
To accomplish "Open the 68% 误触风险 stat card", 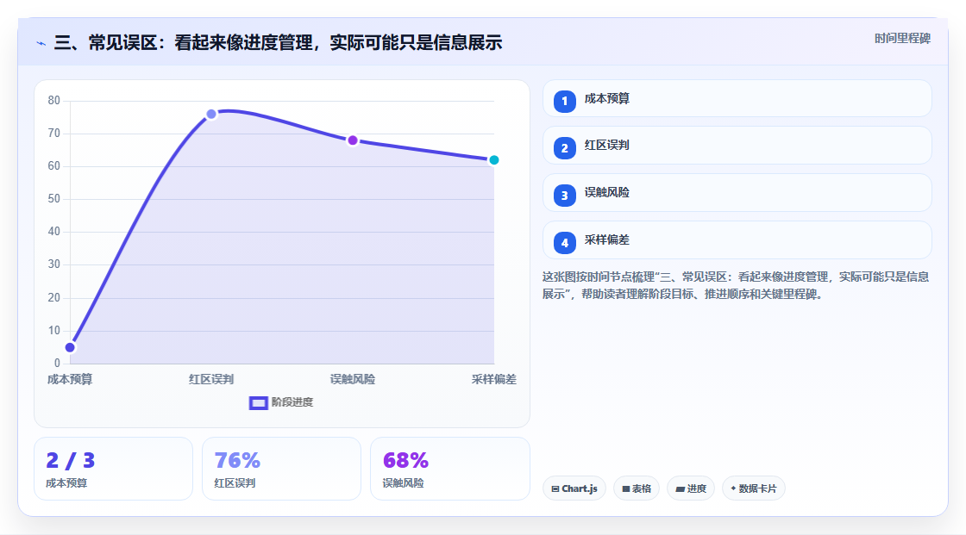I will (x=449, y=469).
